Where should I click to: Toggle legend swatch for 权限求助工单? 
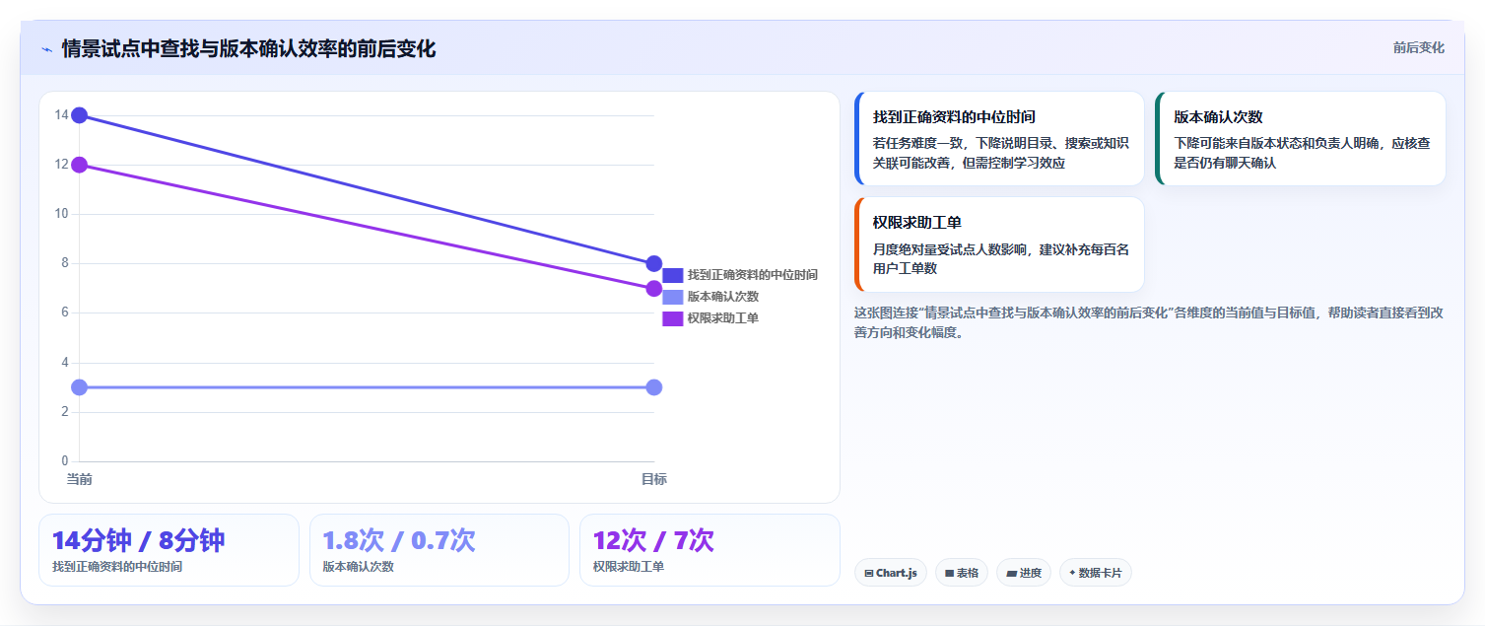pos(673,318)
